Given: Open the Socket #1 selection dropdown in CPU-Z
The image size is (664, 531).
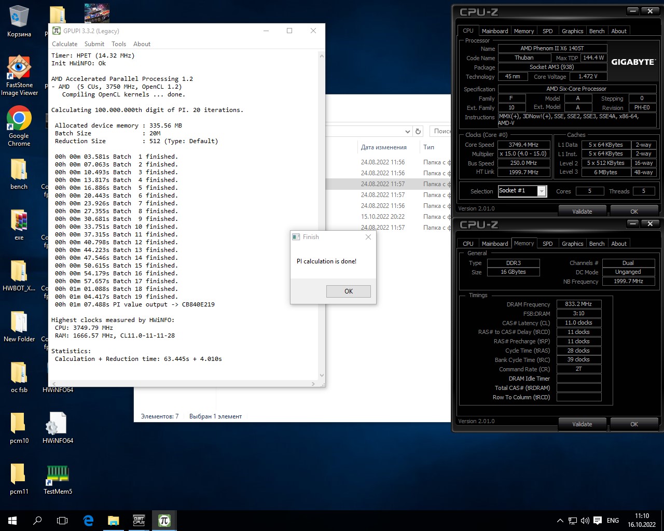Looking at the screenshot, I should click(542, 191).
